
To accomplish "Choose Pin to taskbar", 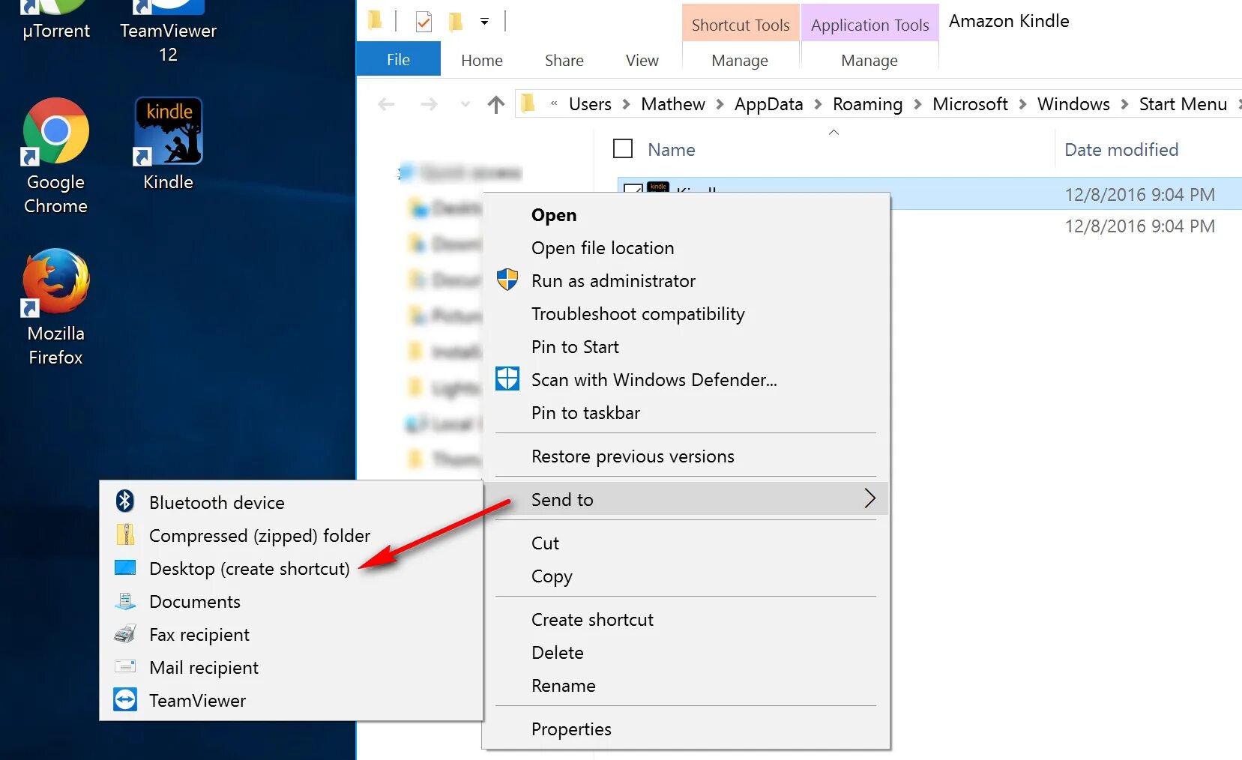I will 685,413.
